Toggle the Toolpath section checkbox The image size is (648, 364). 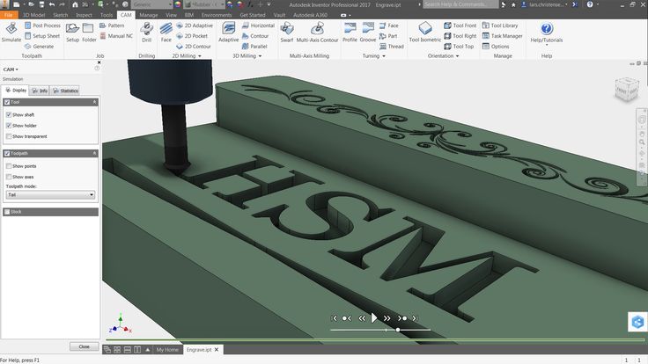[x=7, y=153]
